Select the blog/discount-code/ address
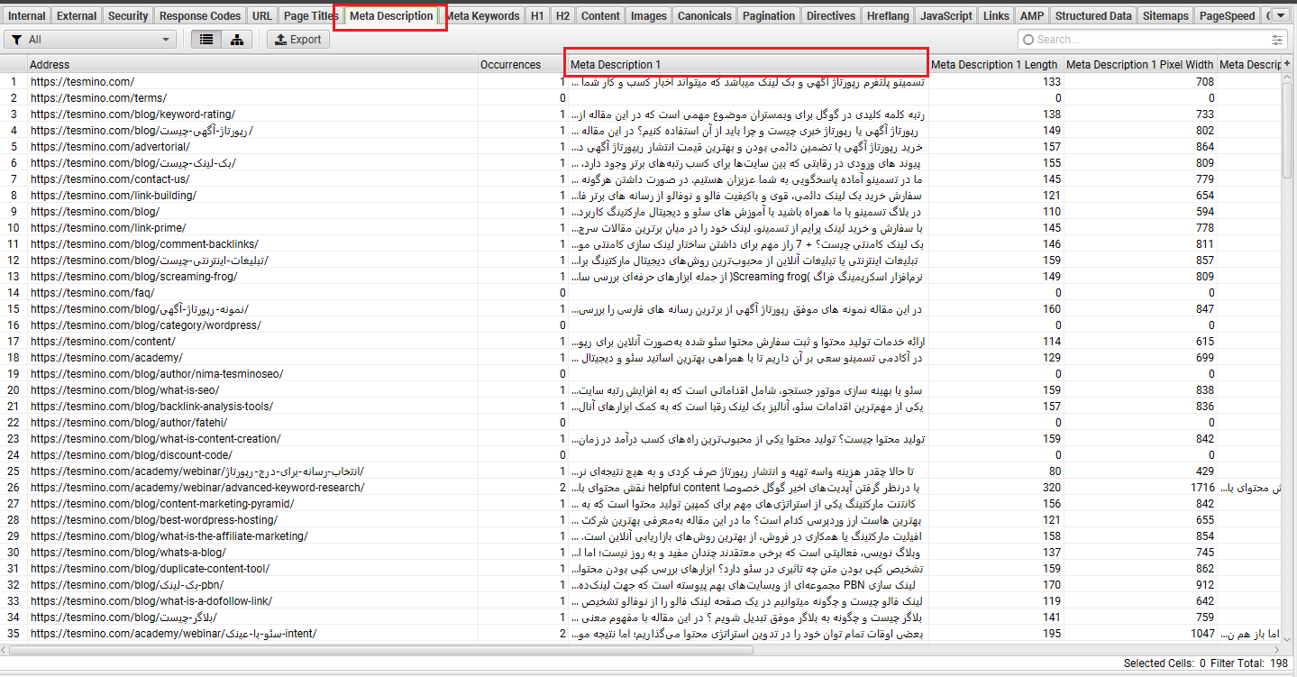 (x=131, y=454)
